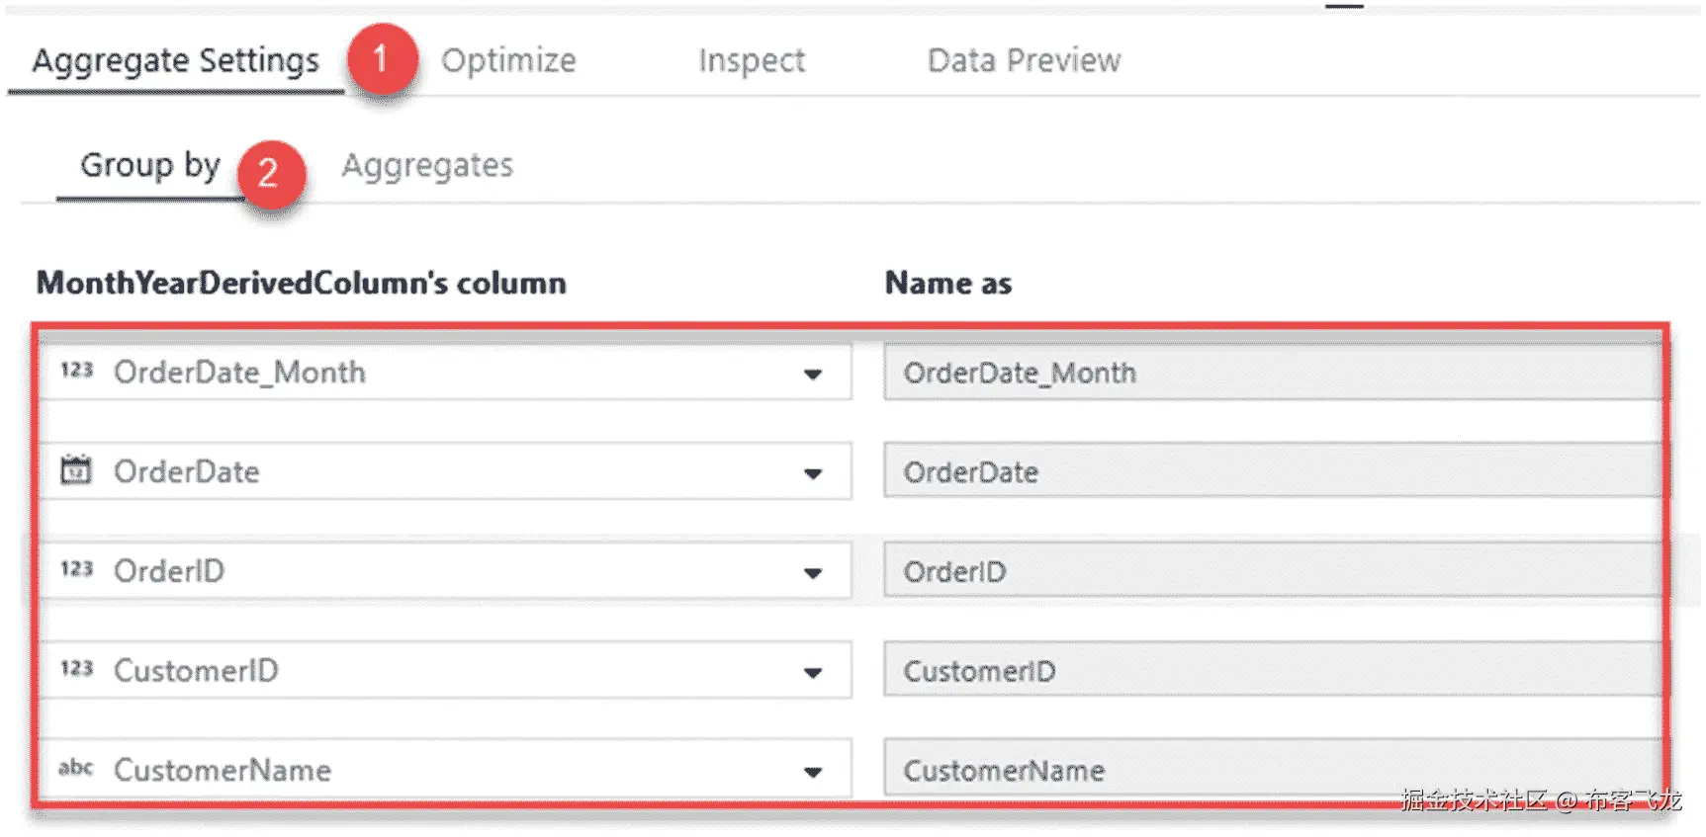Go to the Inspect tab
The image size is (1706, 837).
tap(752, 61)
